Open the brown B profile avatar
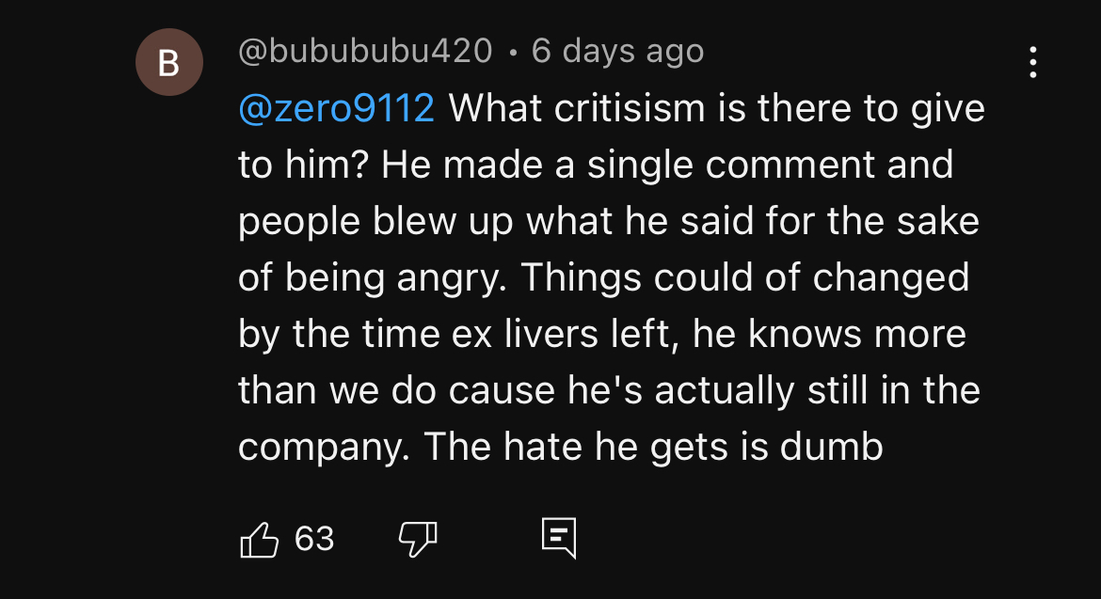Screen dimensions: 1101x599 pyautogui.click(x=169, y=62)
